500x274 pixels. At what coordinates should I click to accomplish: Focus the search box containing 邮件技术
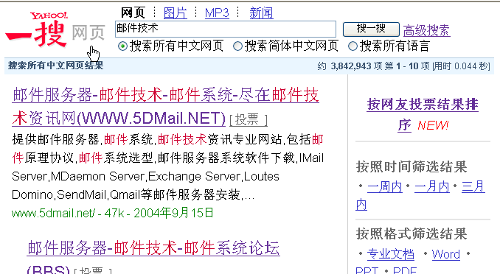coord(226,29)
